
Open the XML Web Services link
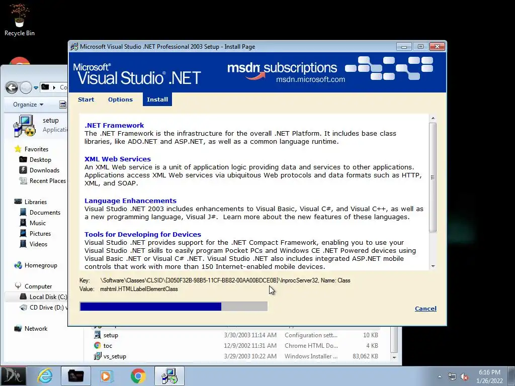(118, 159)
